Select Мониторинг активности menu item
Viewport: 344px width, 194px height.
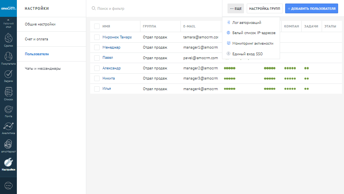coord(253,43)
